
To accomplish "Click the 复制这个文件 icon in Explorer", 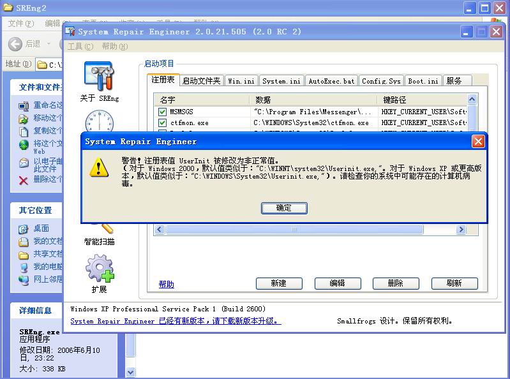I will click(24, 131).
